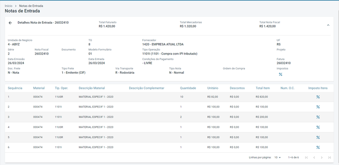Screen dimensions: 339x165
Task: Click Tipo Nota value N - Normal
Action: (176, 73)
